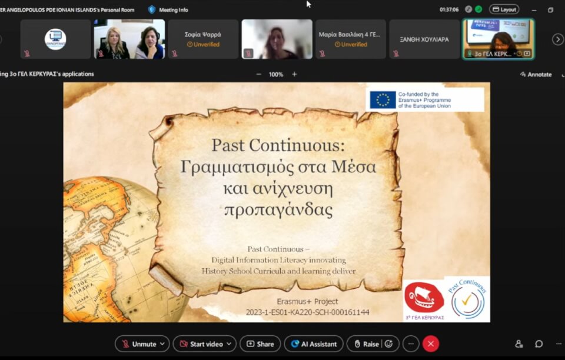Zoom out with the minus icon
The image size is (565, 360).
258,75
